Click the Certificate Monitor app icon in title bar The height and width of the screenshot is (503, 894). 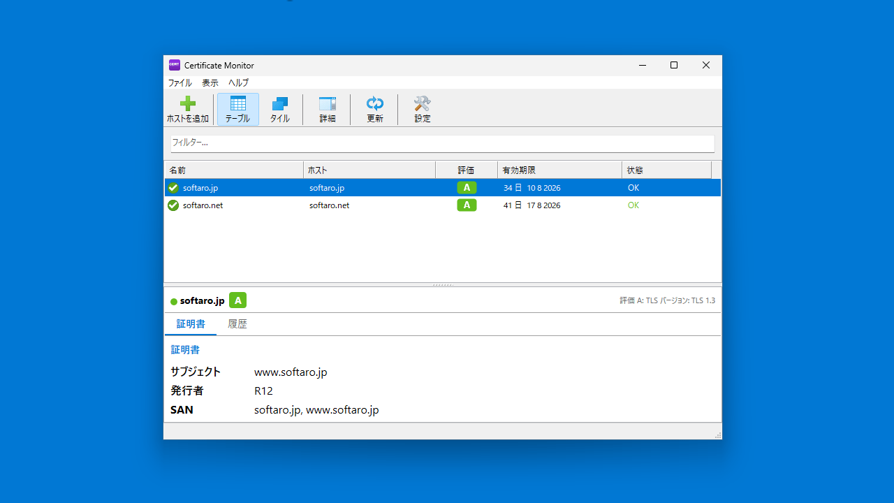coord(175,65)
